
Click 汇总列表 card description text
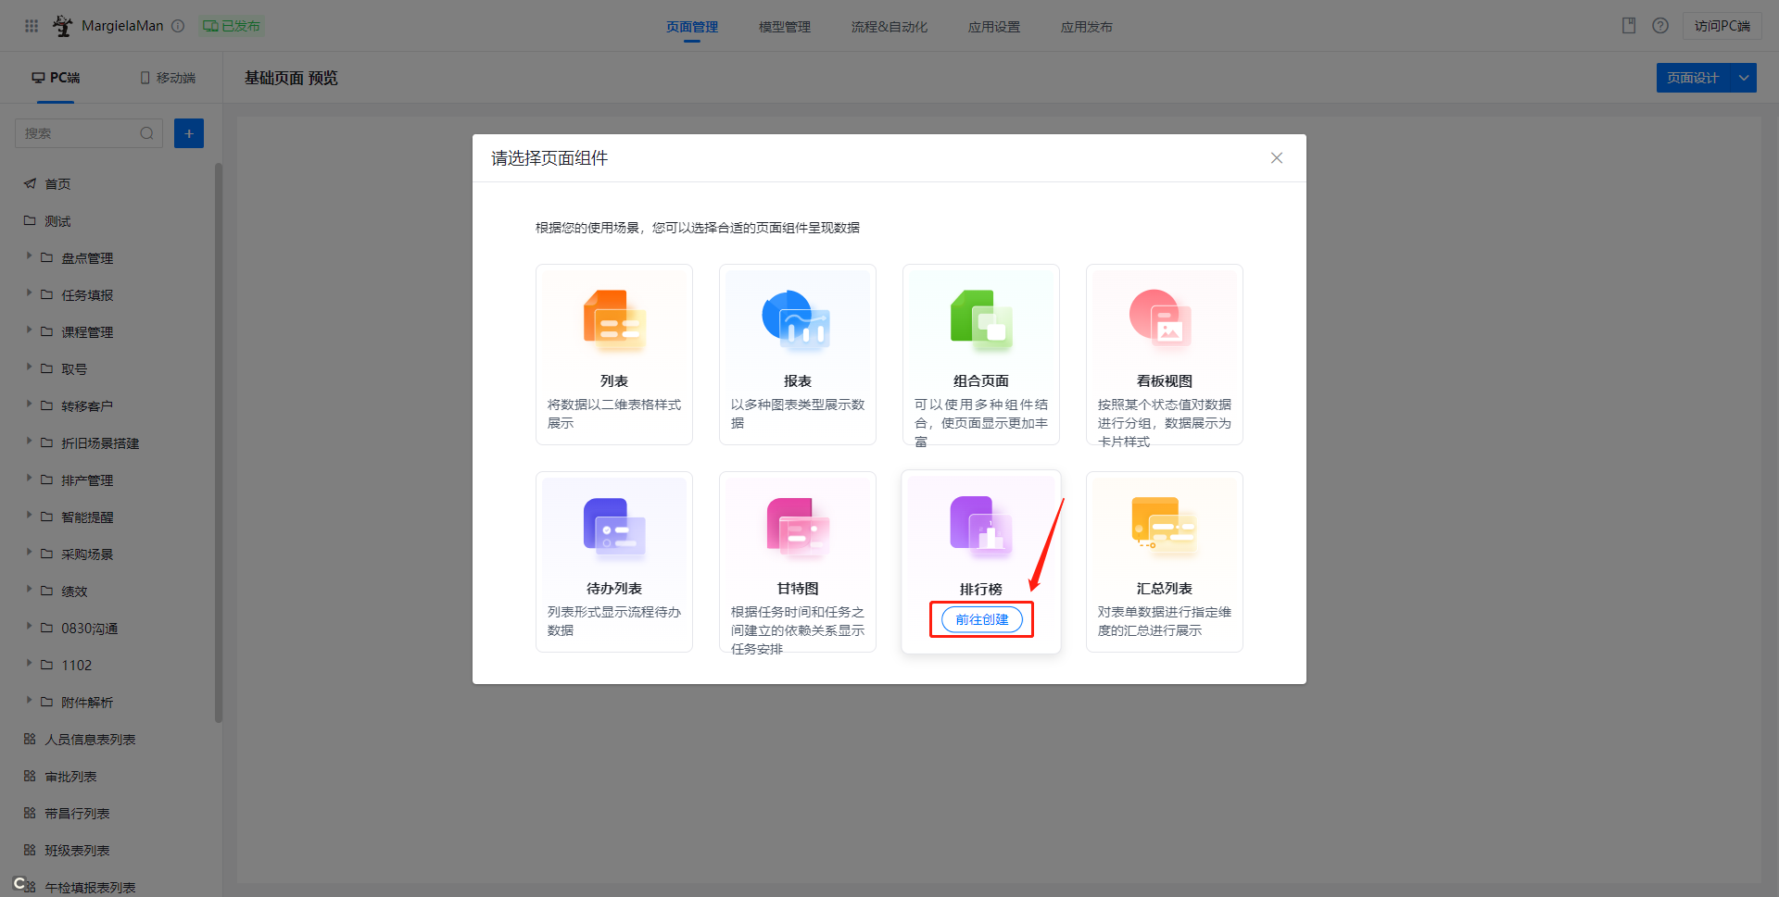click(x=1165, y=621)
